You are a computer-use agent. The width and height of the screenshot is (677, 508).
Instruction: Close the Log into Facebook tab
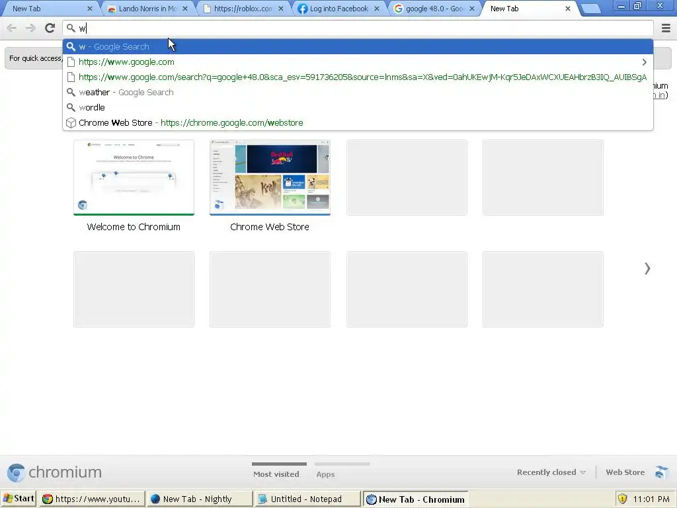point(376,9)
